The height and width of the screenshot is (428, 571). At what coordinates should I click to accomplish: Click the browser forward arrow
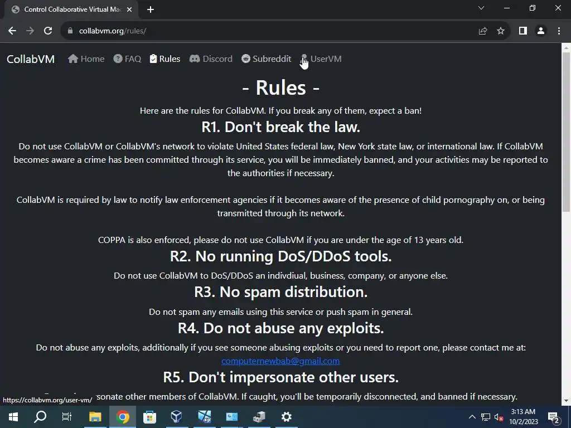(x=30, y=31)
